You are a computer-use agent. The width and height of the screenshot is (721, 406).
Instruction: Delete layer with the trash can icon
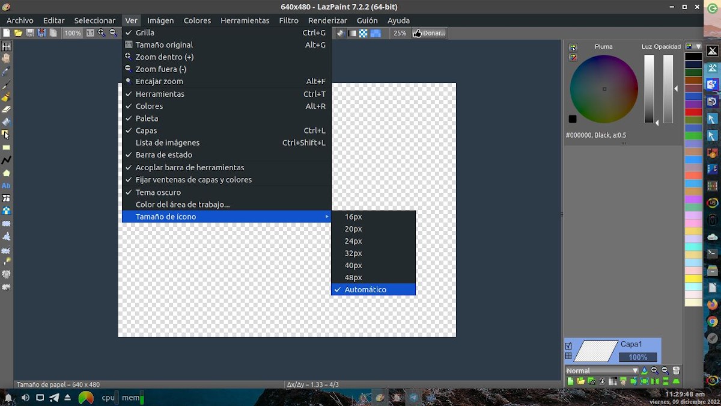point(676,371)
